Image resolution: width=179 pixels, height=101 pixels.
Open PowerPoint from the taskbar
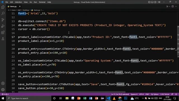pos(79,98)
